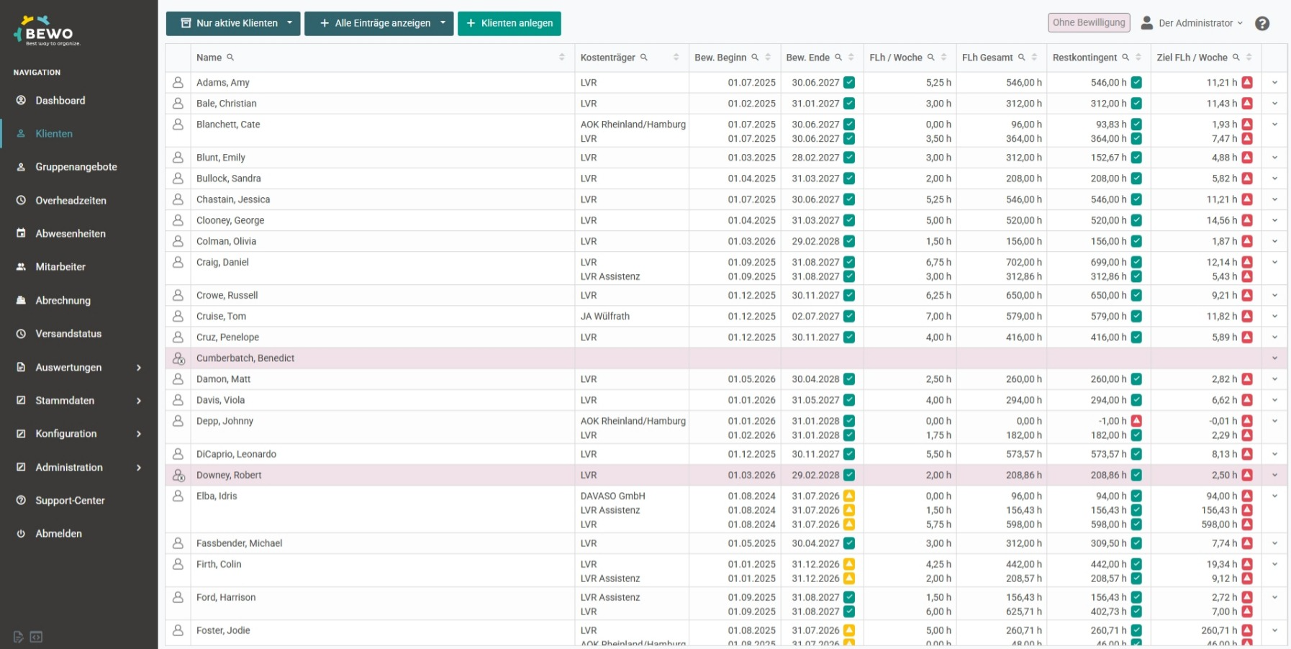Click the Support-Center help icon
The image size is (1291, 649).
pyautogui.click(x=21, y=501)
